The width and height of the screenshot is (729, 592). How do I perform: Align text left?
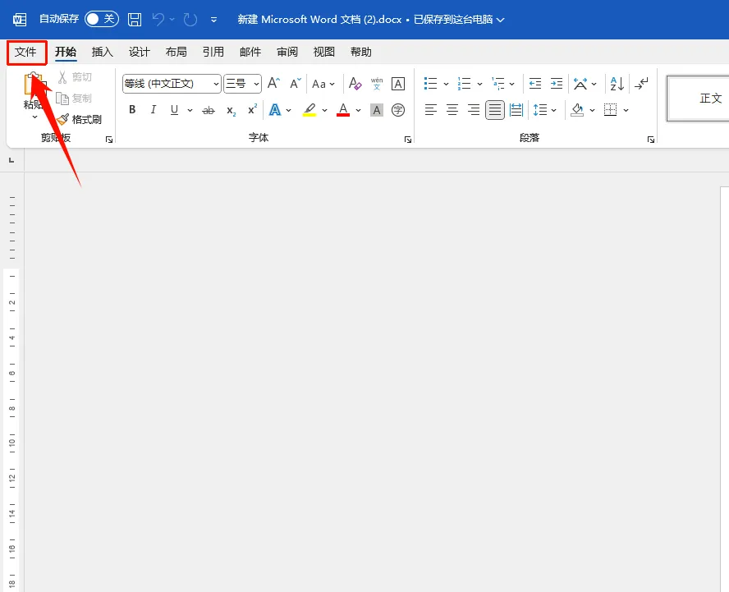pyautogui.click(x=431, y=110)
